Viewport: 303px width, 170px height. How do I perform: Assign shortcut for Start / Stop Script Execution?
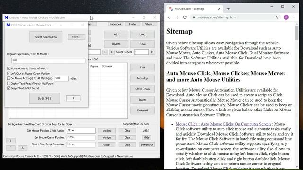107,144
